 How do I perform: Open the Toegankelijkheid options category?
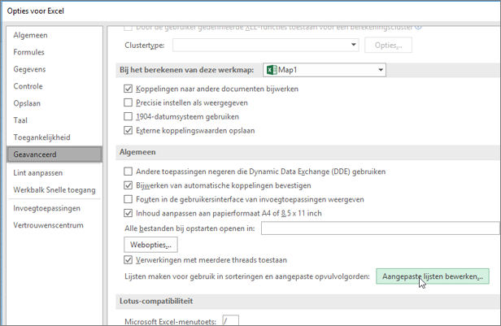pos(41,137)
